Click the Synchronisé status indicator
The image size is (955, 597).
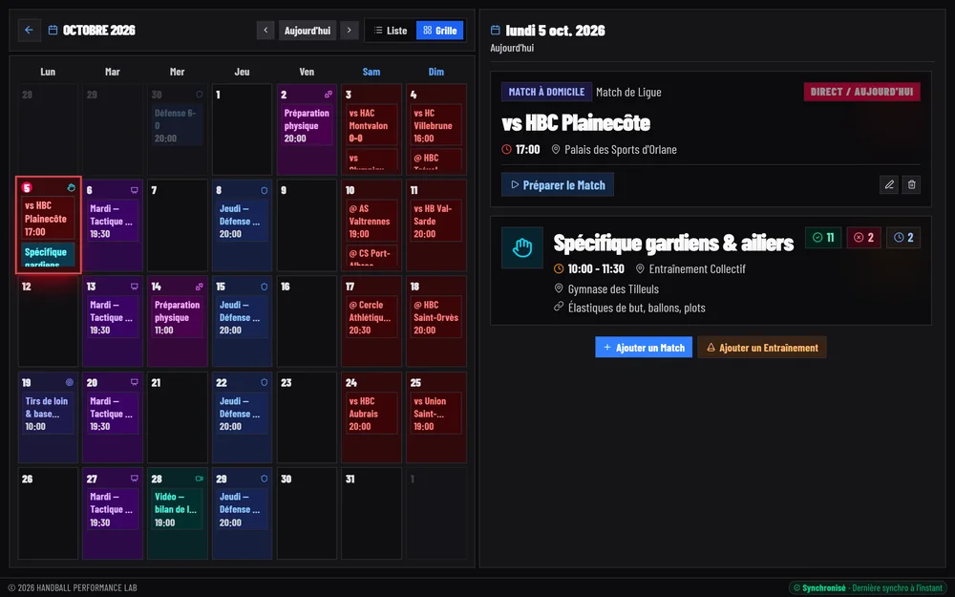[x=868, y=587]
